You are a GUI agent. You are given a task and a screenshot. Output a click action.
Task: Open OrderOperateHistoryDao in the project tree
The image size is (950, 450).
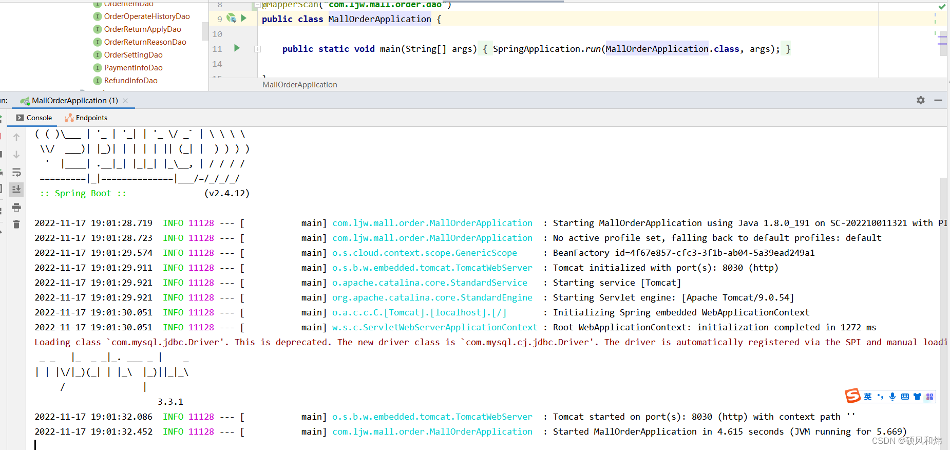(x=147, y=16)
